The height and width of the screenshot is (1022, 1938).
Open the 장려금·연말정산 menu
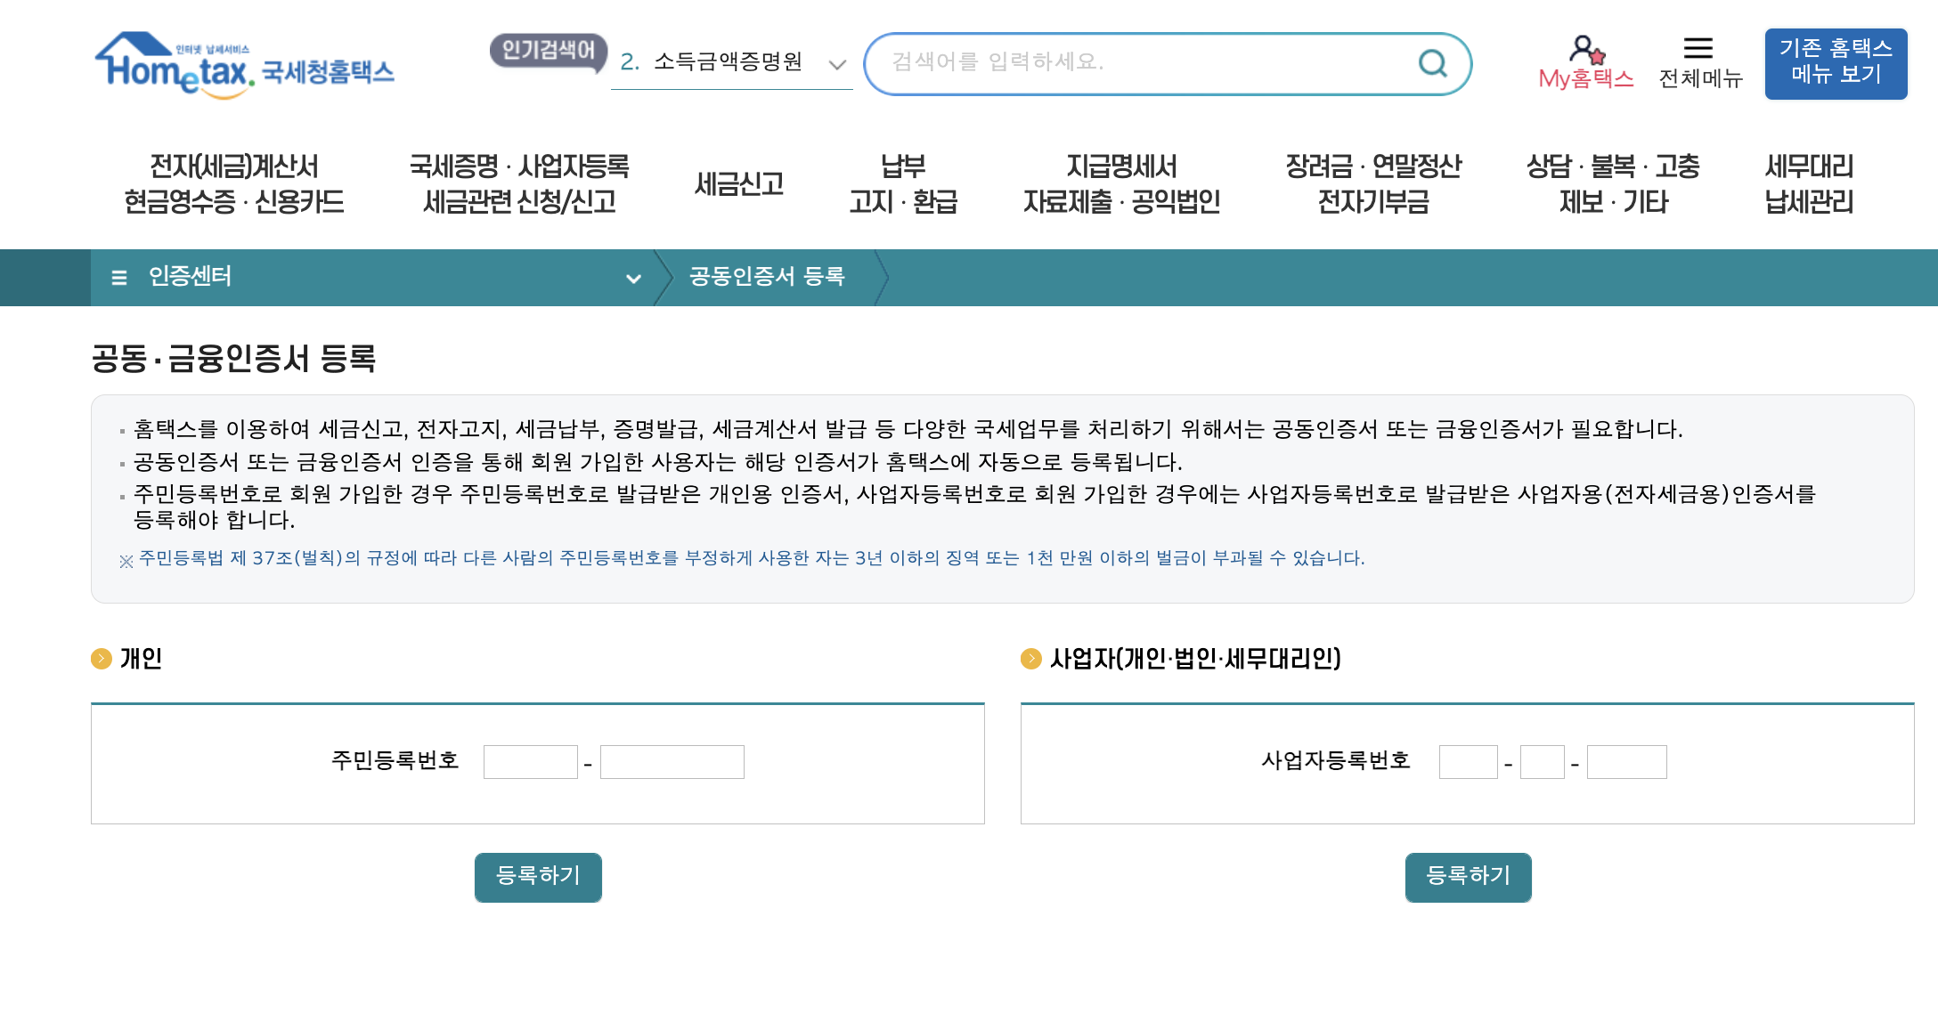(1372, 184)
